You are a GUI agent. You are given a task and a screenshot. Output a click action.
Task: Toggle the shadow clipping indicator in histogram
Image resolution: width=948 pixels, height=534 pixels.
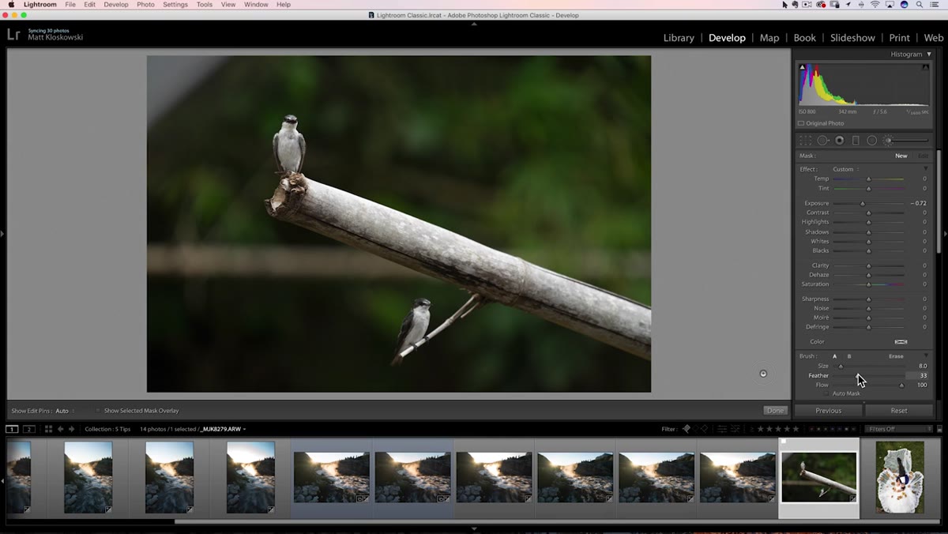tap(802, 67)
